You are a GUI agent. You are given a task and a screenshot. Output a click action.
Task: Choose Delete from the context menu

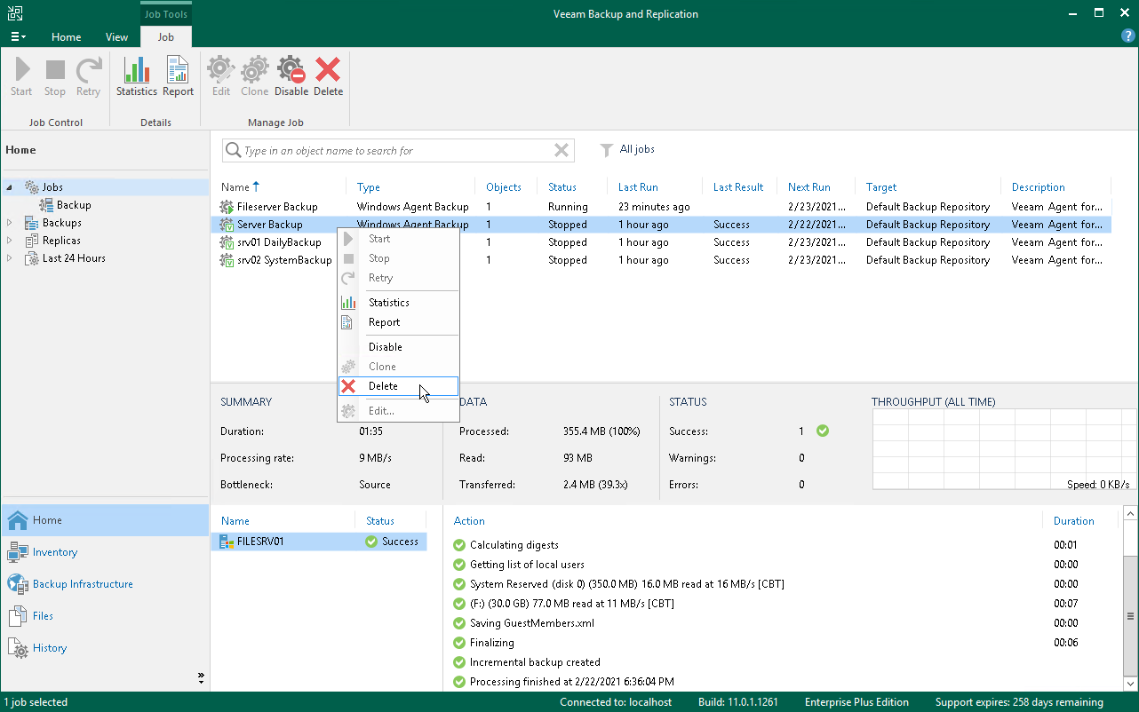click(x=383, y=386)
